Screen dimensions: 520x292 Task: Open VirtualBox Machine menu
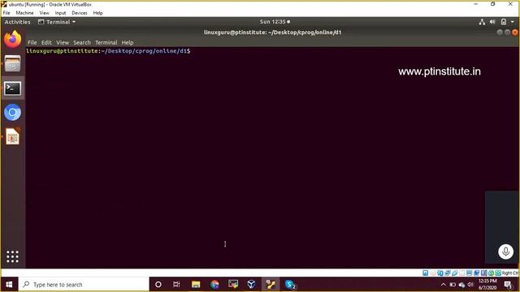coord(24,13)
